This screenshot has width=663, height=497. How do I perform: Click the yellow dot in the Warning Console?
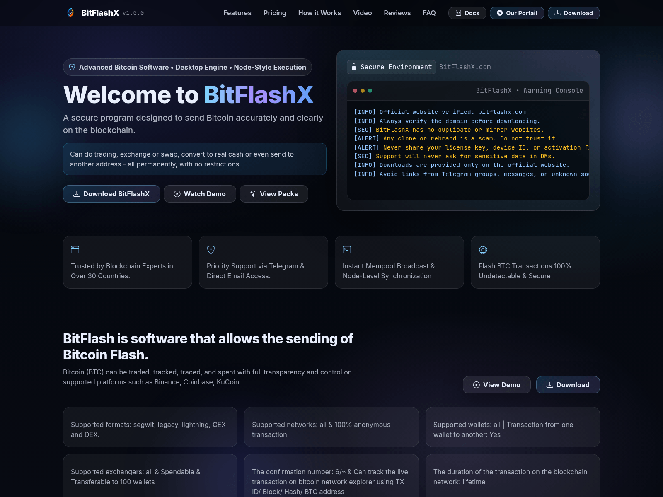coord(363,91)
